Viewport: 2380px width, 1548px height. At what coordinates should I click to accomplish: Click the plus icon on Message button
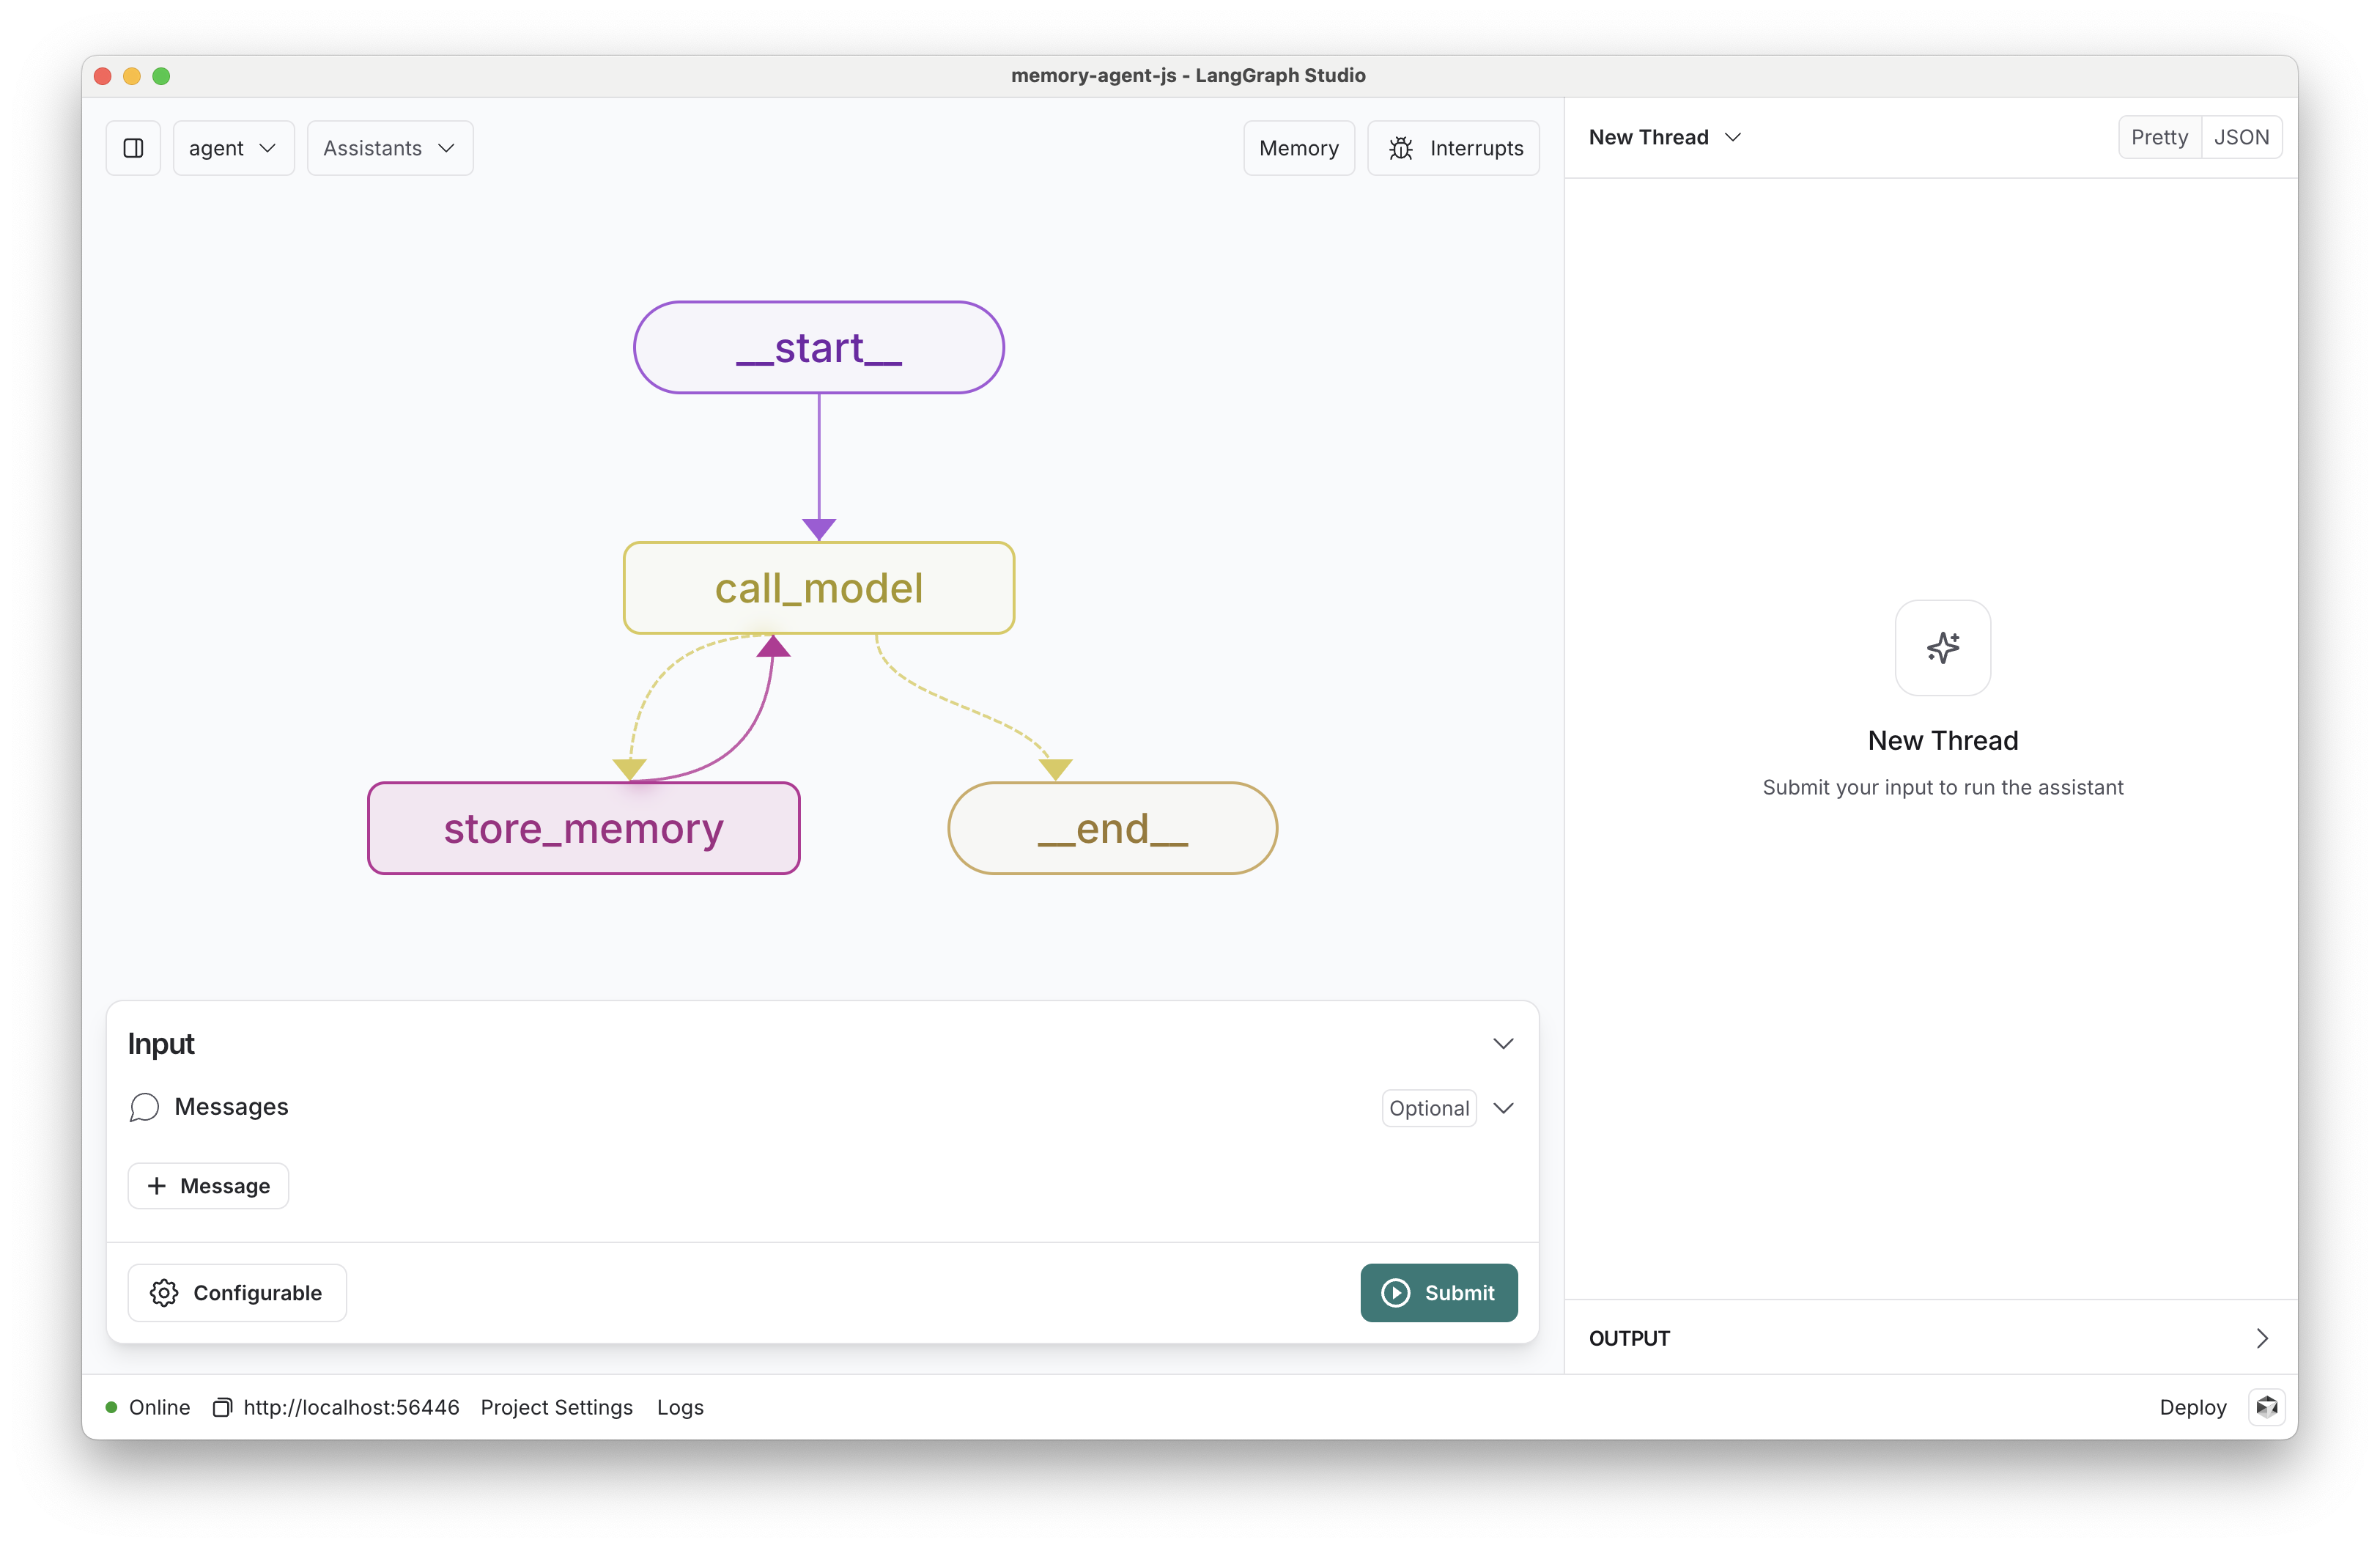pyautogui.click(x=156, y=1185)
